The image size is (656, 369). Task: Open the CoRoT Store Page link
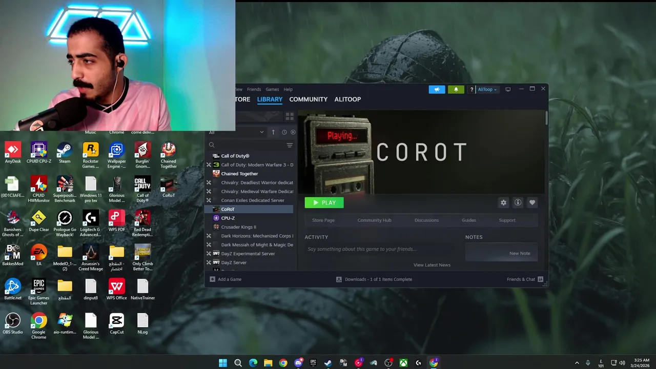(323, 220)
